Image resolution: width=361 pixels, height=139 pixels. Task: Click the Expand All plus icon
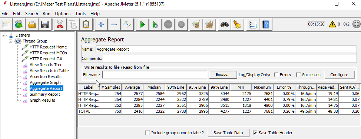101,24
